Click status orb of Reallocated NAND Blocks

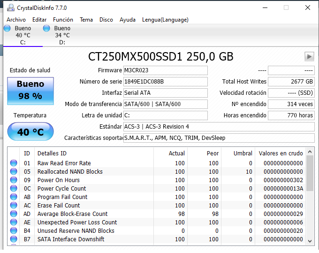tap(14, 171)
